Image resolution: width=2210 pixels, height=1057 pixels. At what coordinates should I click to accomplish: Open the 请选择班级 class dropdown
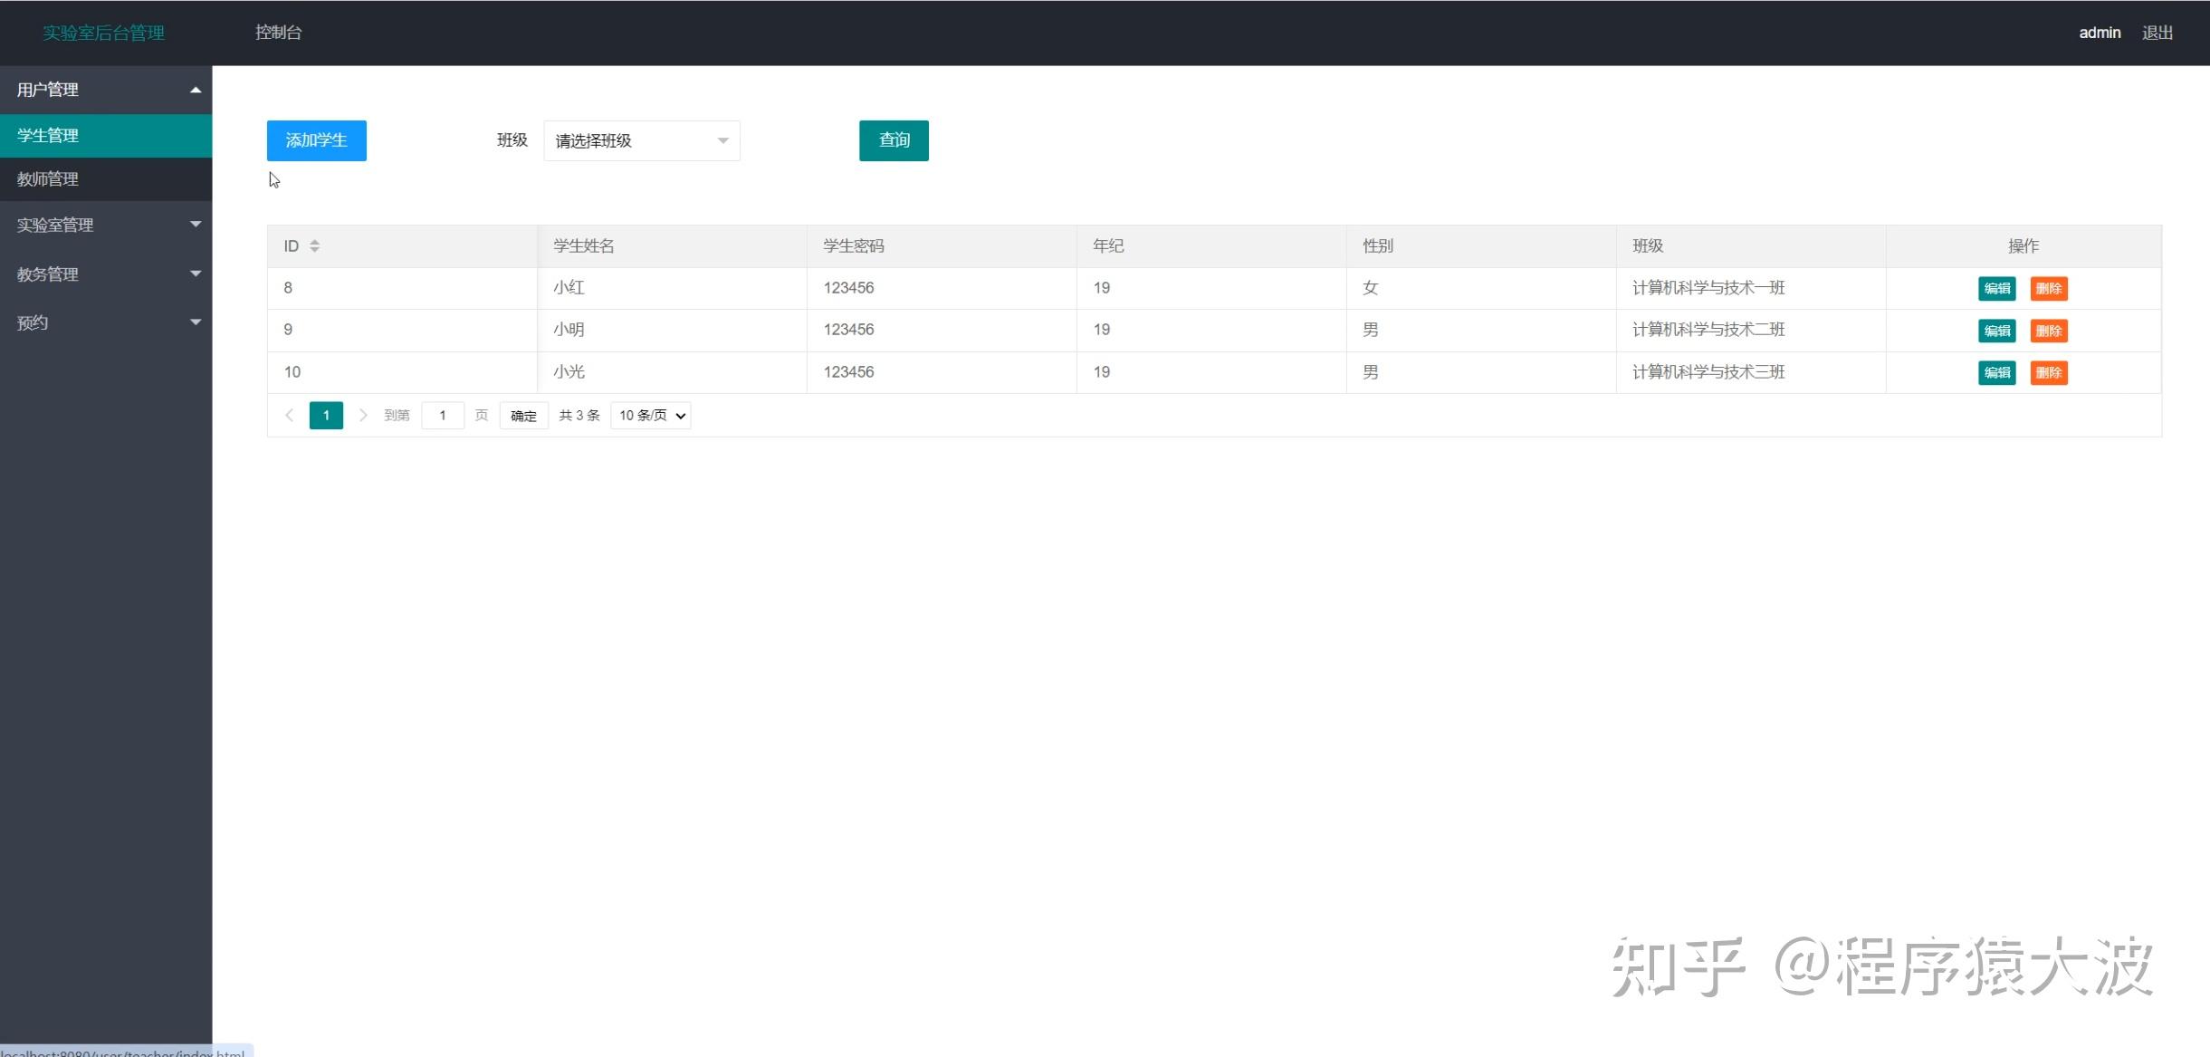(x=640, y=140)
